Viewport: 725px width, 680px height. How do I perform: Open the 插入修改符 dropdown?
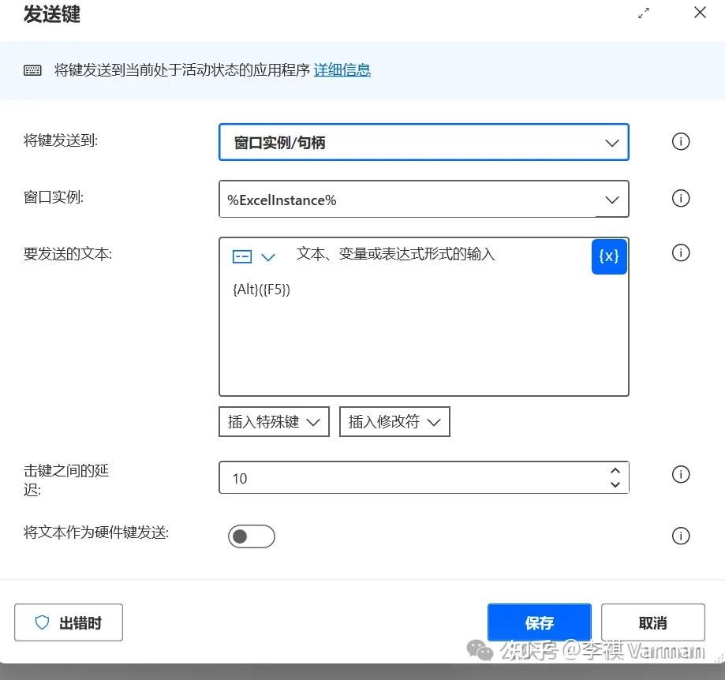pos(394,421)
